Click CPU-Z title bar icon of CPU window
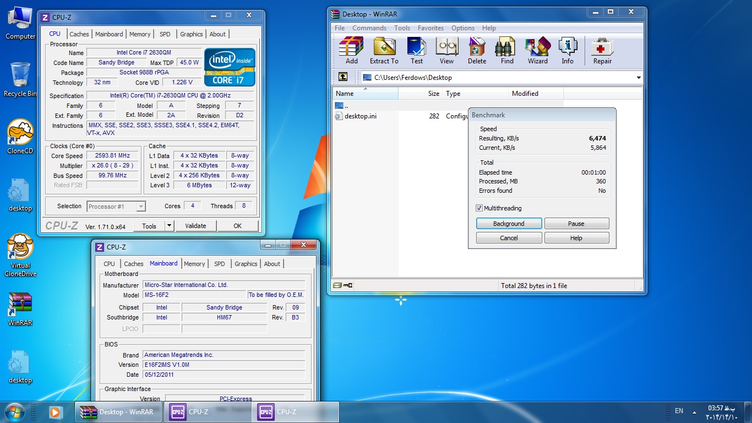Screen dimensions: 752x423 pyautogui.click(x=45, y=18)
